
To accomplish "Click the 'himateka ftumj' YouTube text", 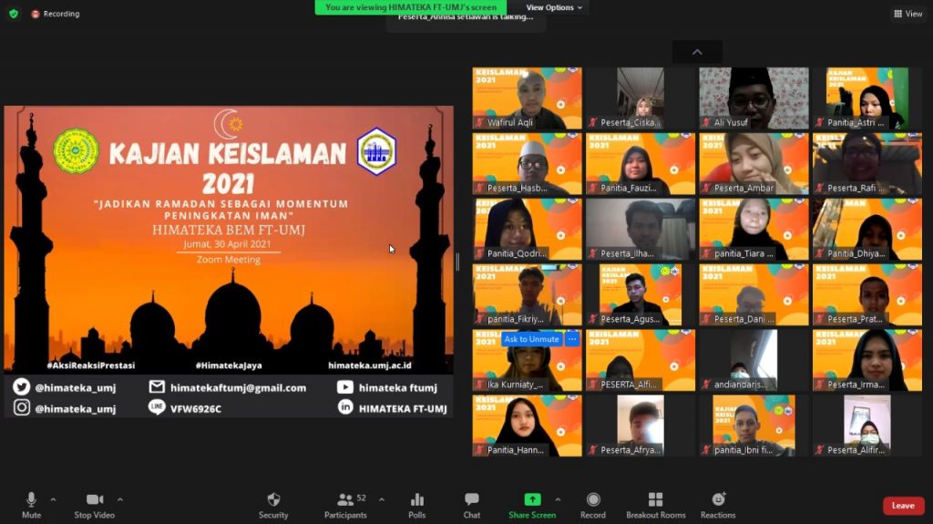I will point(398,387).
